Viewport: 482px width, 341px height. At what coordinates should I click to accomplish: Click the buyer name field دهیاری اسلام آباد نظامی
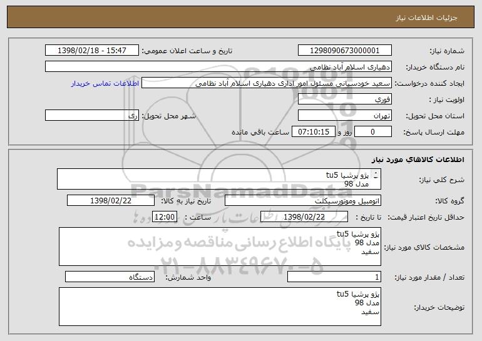(x=218, y=67)
